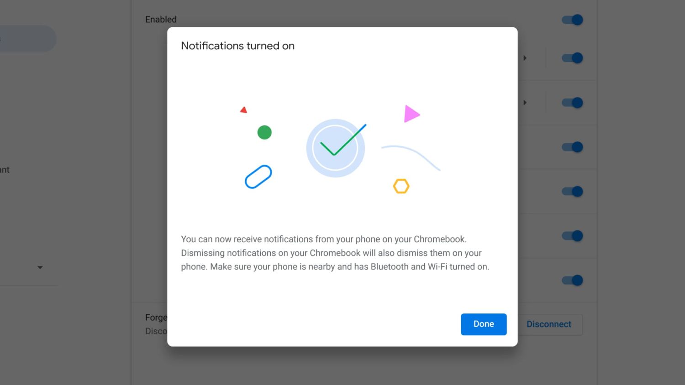Toggle the last switch above Disconnect
Image resolution: width=685 pixels, height=385 pixels.
pos(572,280)
